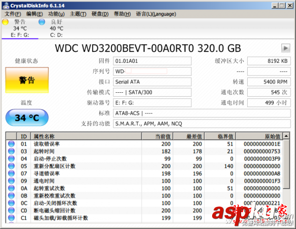
Task: Open the 语言(L)(Language) menu
Action: (156, 14)
